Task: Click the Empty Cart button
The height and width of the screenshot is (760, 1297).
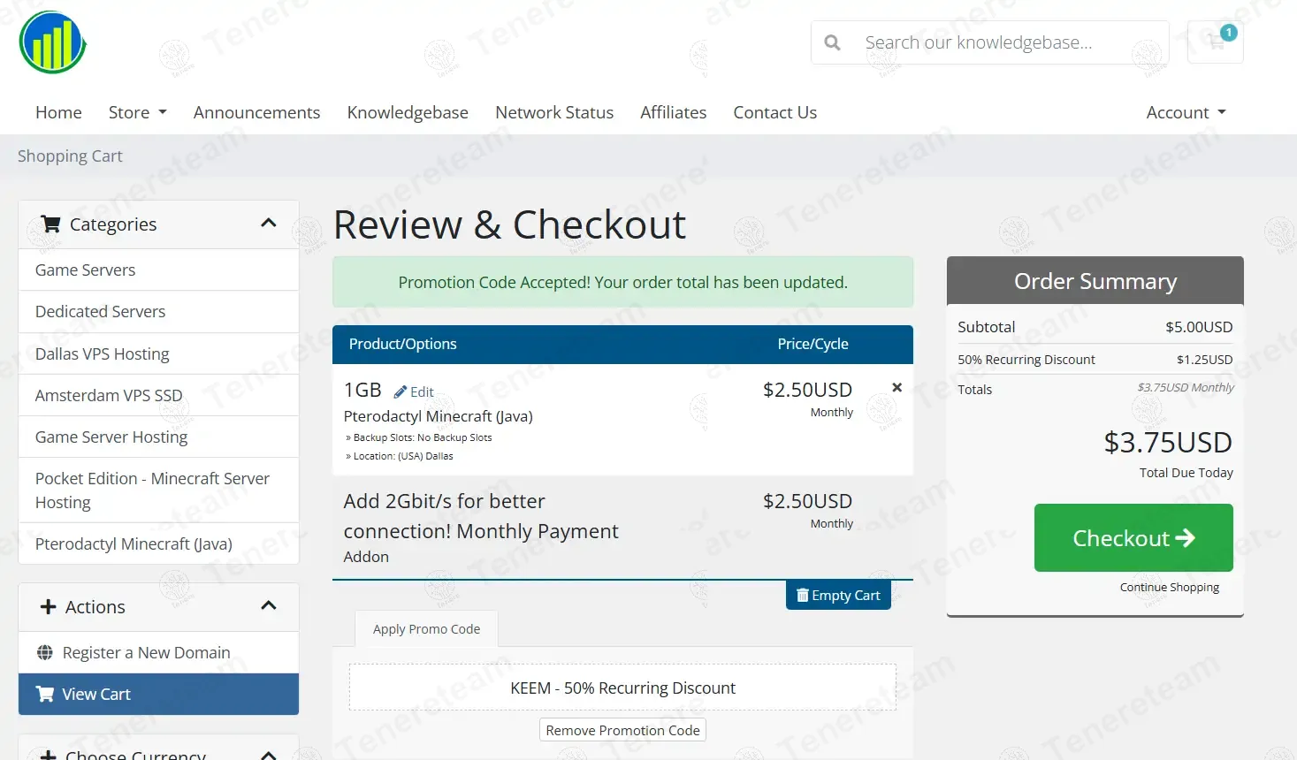Action: [838, 596]
